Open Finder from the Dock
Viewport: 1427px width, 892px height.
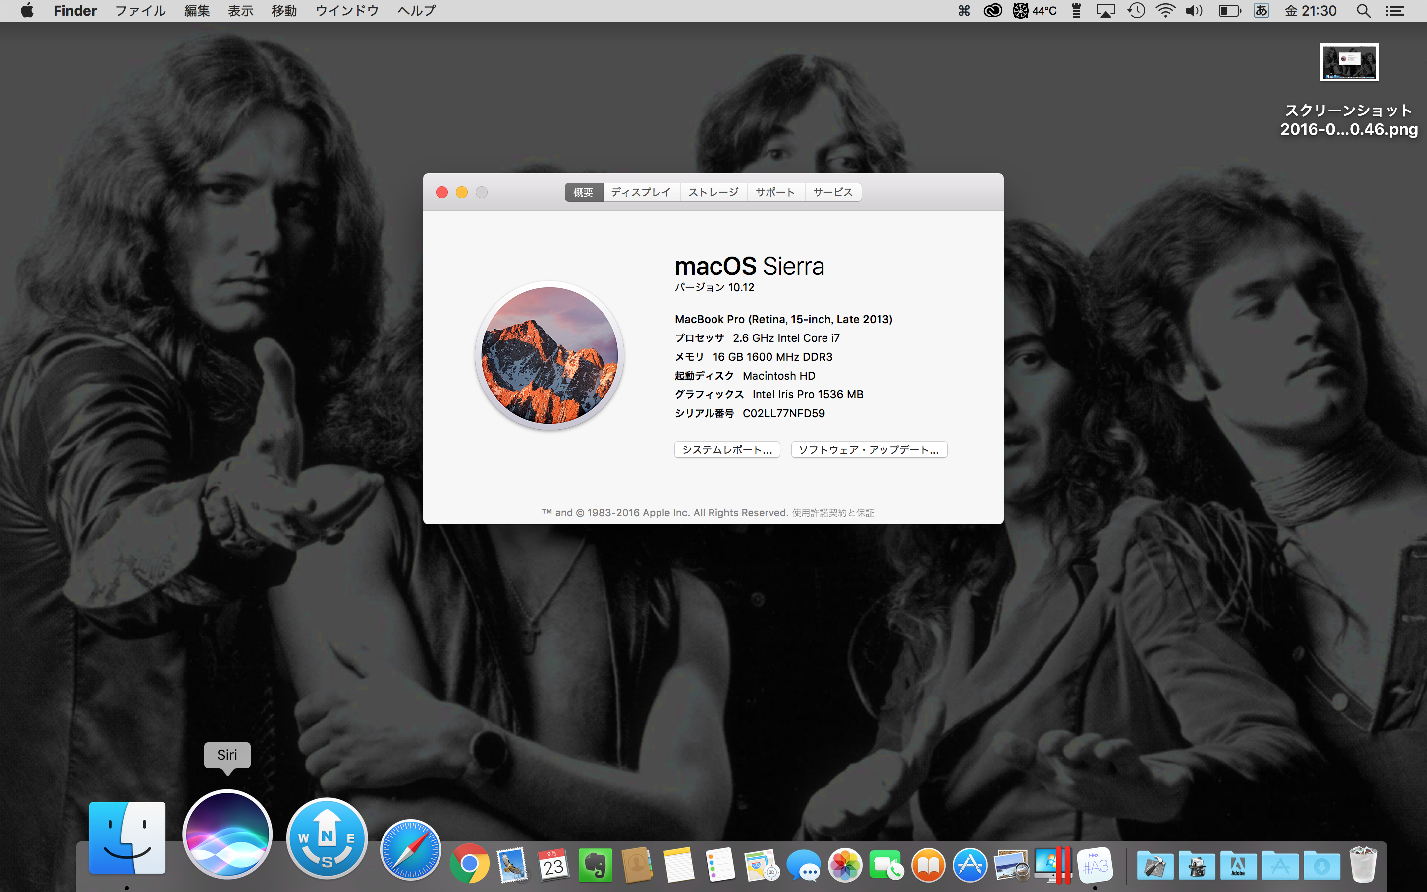(127, 837)
